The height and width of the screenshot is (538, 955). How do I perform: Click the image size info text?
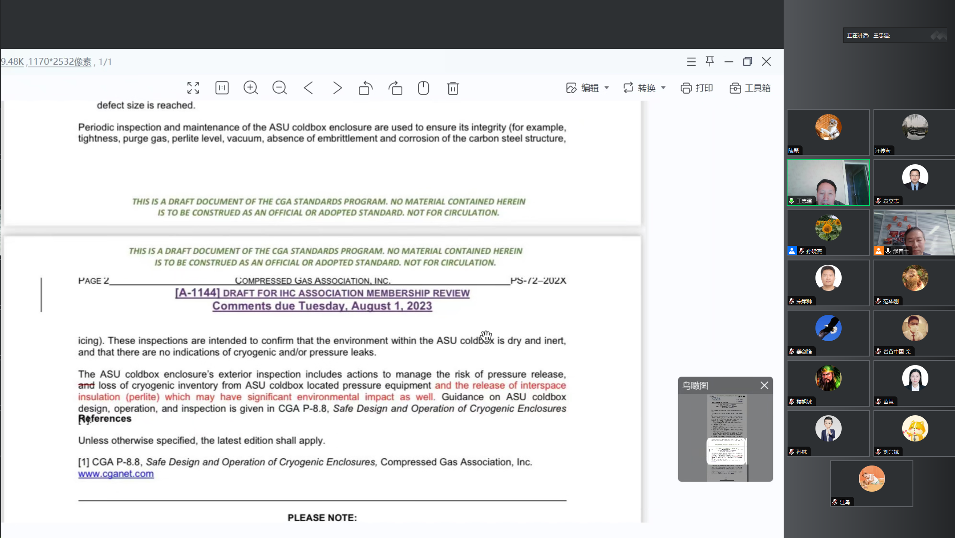click(x=60, y=62)
